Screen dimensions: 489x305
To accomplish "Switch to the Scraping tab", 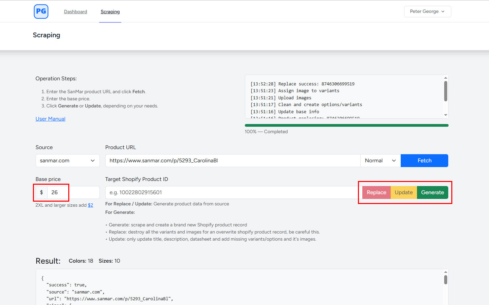I will tap(110, 12).
